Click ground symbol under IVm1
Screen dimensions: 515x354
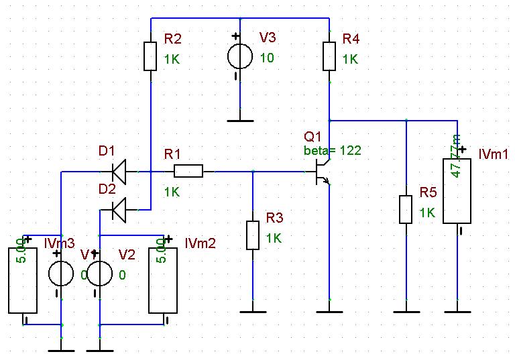coord(457,312)
